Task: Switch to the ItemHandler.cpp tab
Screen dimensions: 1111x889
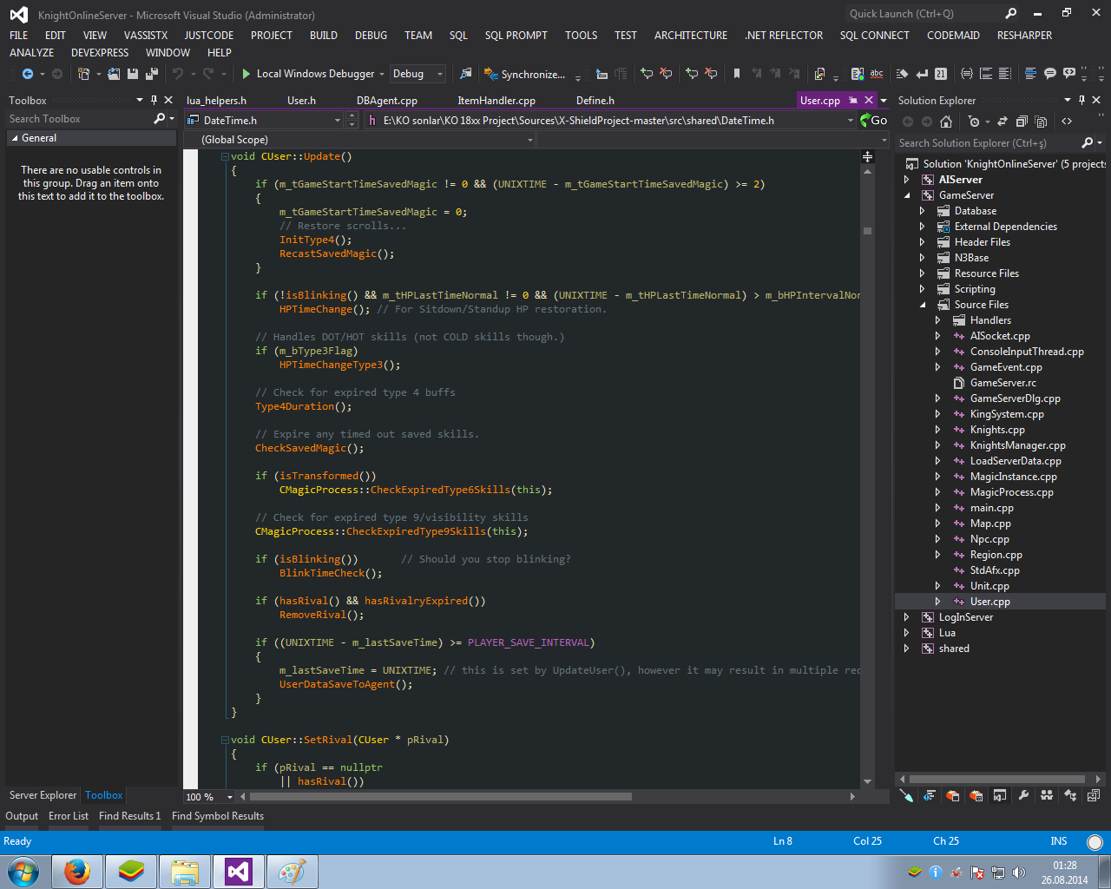Action: point(496,101)
